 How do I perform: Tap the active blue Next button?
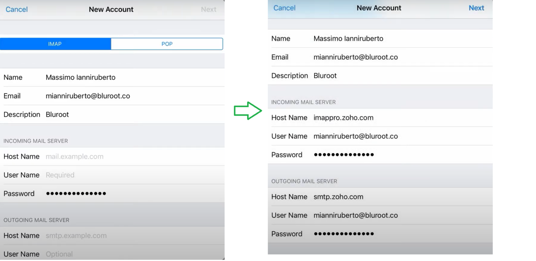point(476,8)
